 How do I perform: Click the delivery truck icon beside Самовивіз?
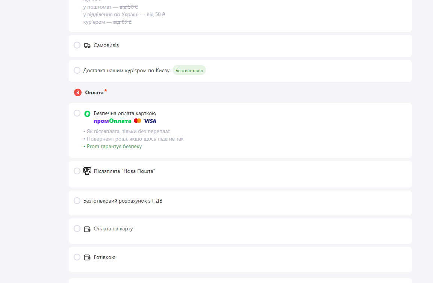[87, 45]
